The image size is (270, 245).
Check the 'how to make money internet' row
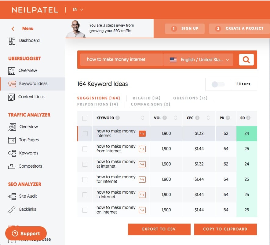pyautogui.click(x=85, y=134)
